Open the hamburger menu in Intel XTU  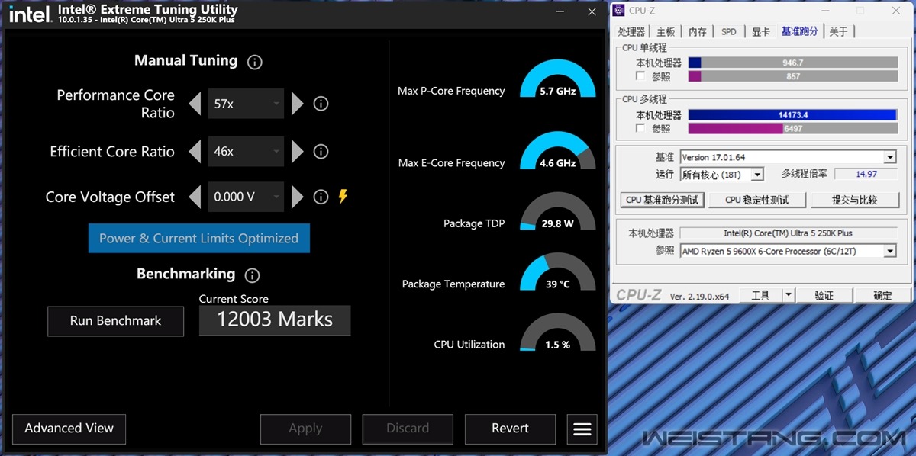582,429
